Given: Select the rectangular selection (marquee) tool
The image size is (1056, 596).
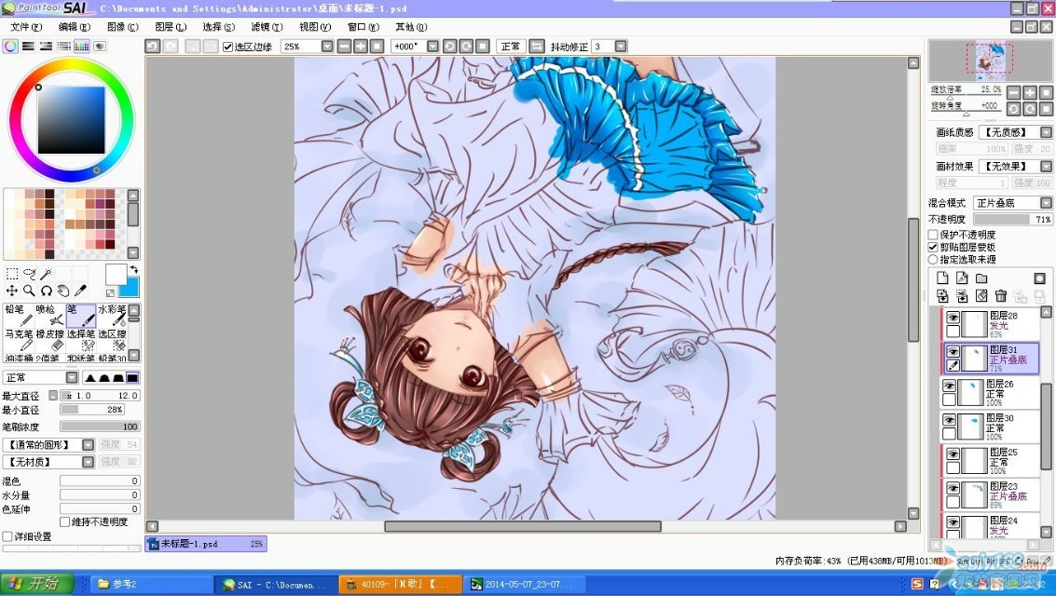Looking at the screenshot, I should (x=12, y=274).
